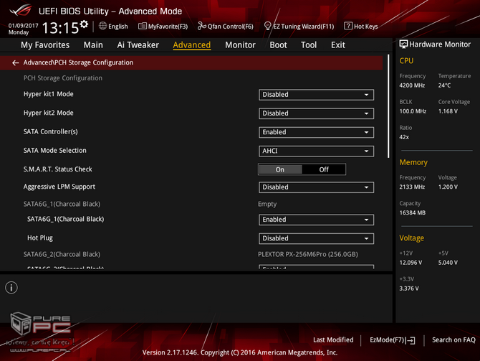The height and width of the screenshot is (361, 480).
Task: Open the Hyper kit1 Mode dropdown
Action: (x=316, y=95)
